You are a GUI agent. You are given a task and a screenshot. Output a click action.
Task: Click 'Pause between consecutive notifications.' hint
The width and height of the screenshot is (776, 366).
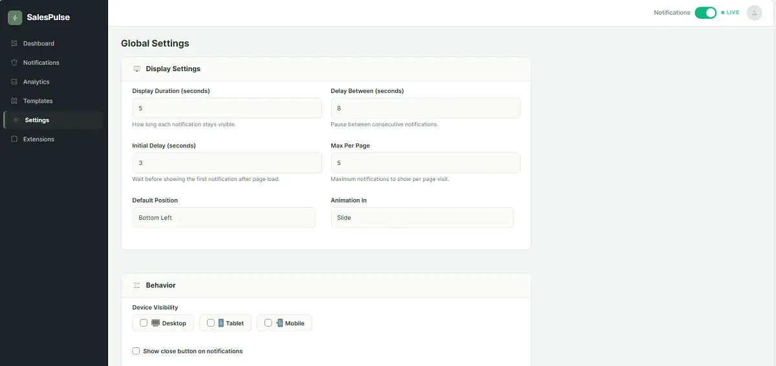click(385, 124)
